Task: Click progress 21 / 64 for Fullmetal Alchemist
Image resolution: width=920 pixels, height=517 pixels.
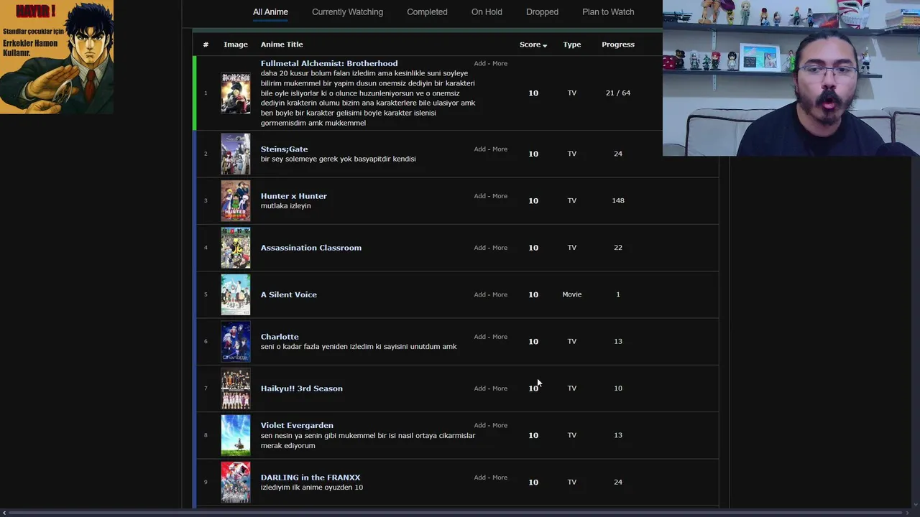Action: [618, 93]
